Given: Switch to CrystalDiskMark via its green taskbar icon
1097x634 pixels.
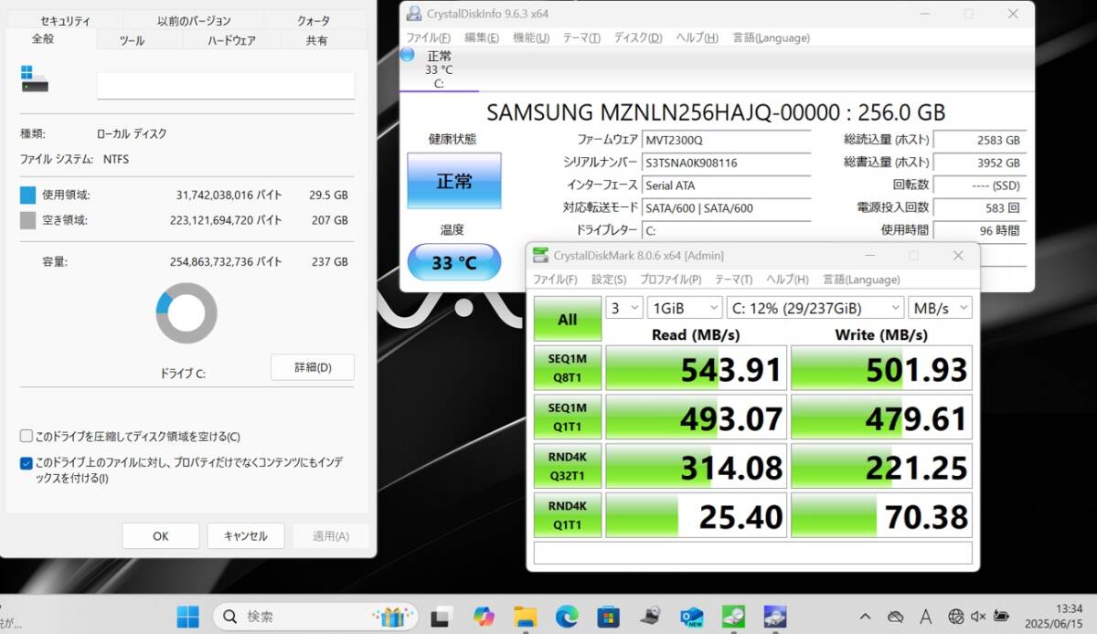Looking at the screenshot, I should pyautogui.click(x=733, y=617).
